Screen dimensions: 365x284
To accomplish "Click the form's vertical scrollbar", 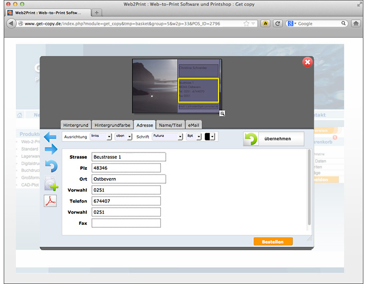I will [309, 187].
